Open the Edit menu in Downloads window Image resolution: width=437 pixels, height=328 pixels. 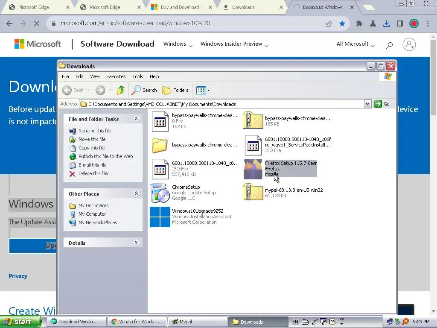[x=79, y=76]
